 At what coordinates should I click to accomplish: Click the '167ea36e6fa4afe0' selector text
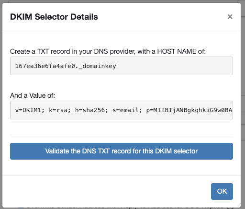[45, 66]
